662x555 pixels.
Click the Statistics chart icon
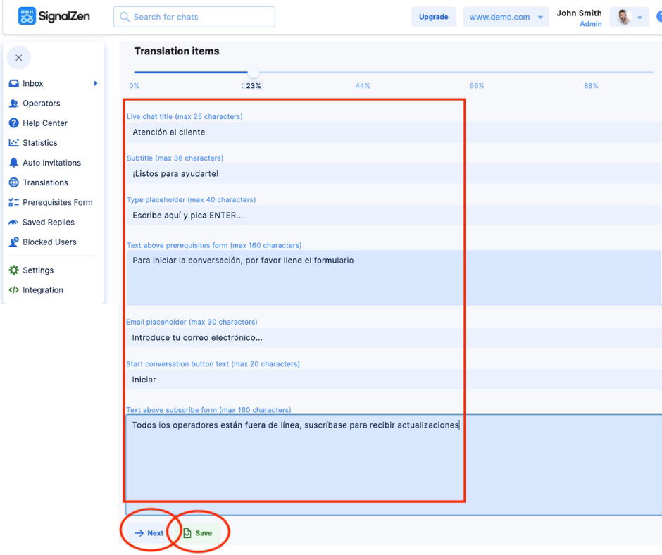tap(13, 143)
